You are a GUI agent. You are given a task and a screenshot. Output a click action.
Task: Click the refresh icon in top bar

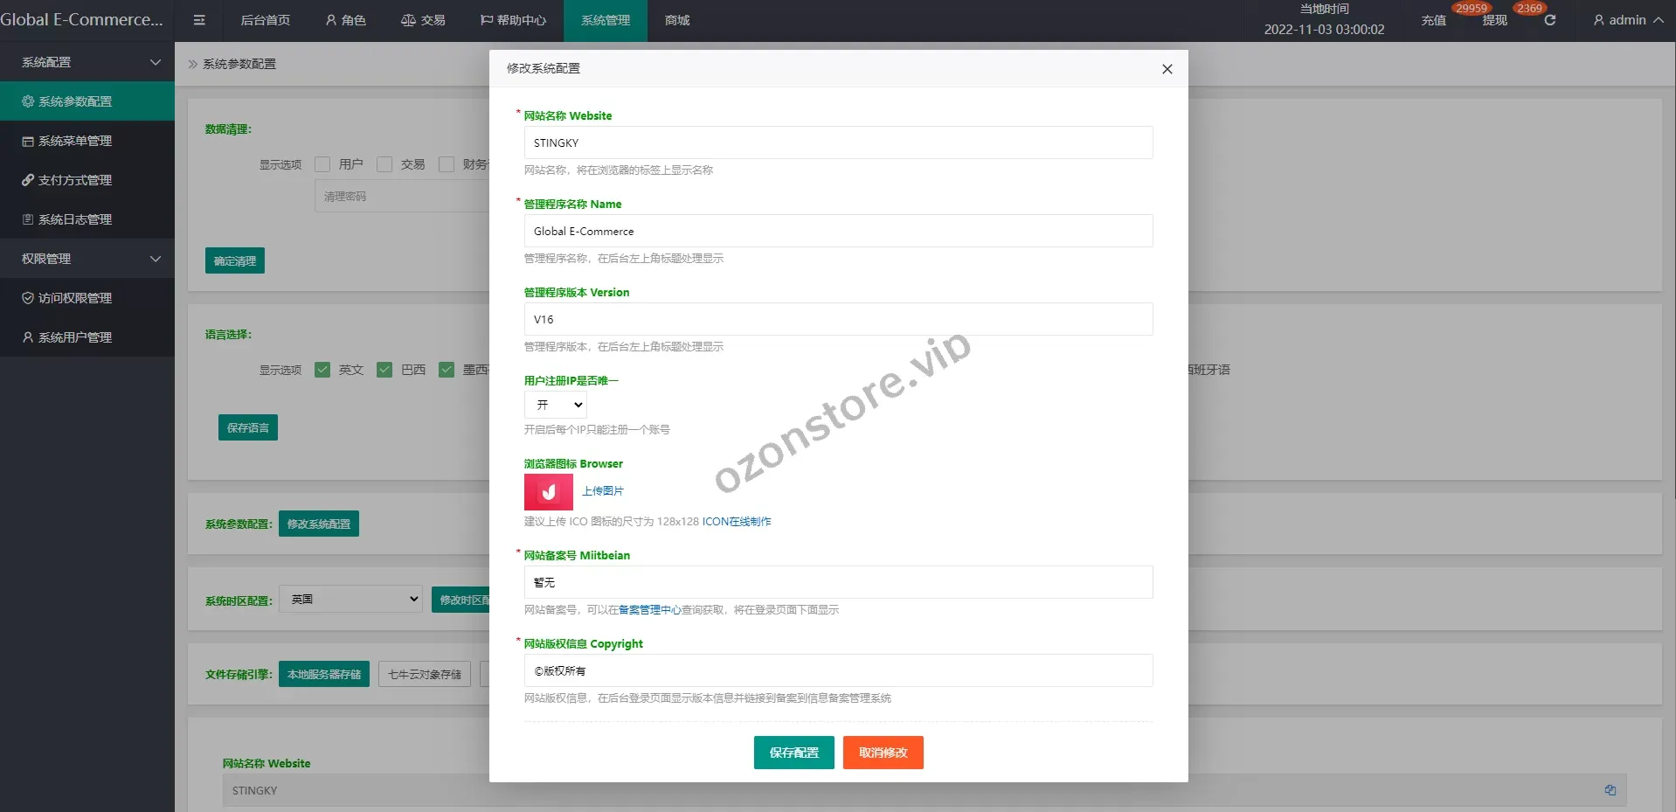[x=1549, y=20]
